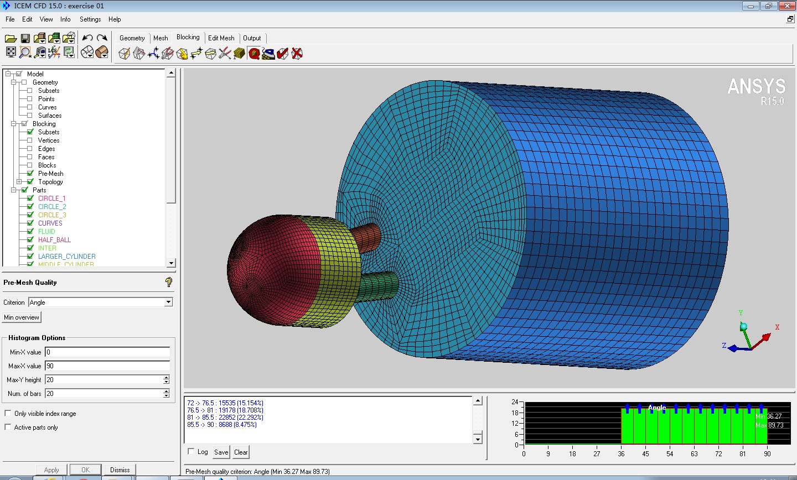Click the Delete Block red X icon
The height and width of the screenshot is (480, 797).
(x=297, y=54)
